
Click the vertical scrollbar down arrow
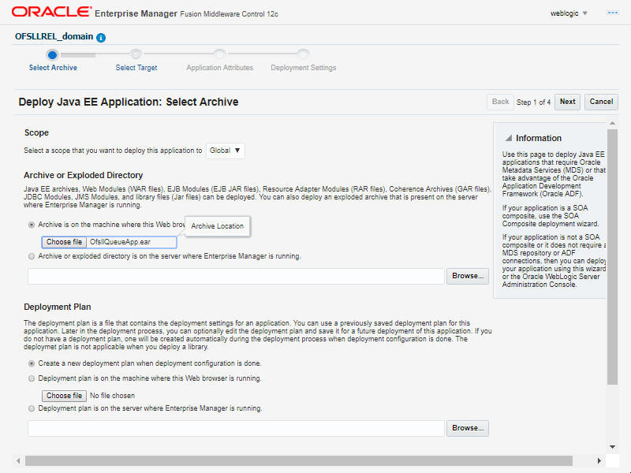click(x=612, y=447)
